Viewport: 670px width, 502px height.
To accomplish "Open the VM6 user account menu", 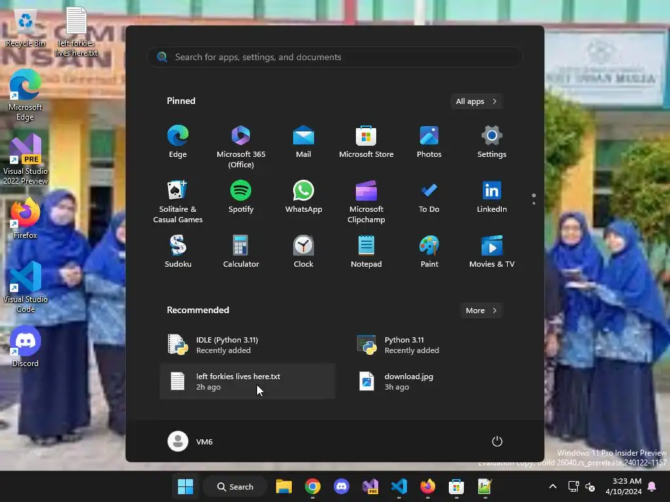I will point(190,441).
